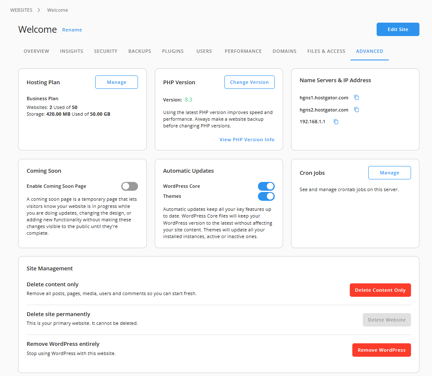432x376 pixels.
Task: Copy the 192.168.1.1 IP address
Action: (336, 122)
